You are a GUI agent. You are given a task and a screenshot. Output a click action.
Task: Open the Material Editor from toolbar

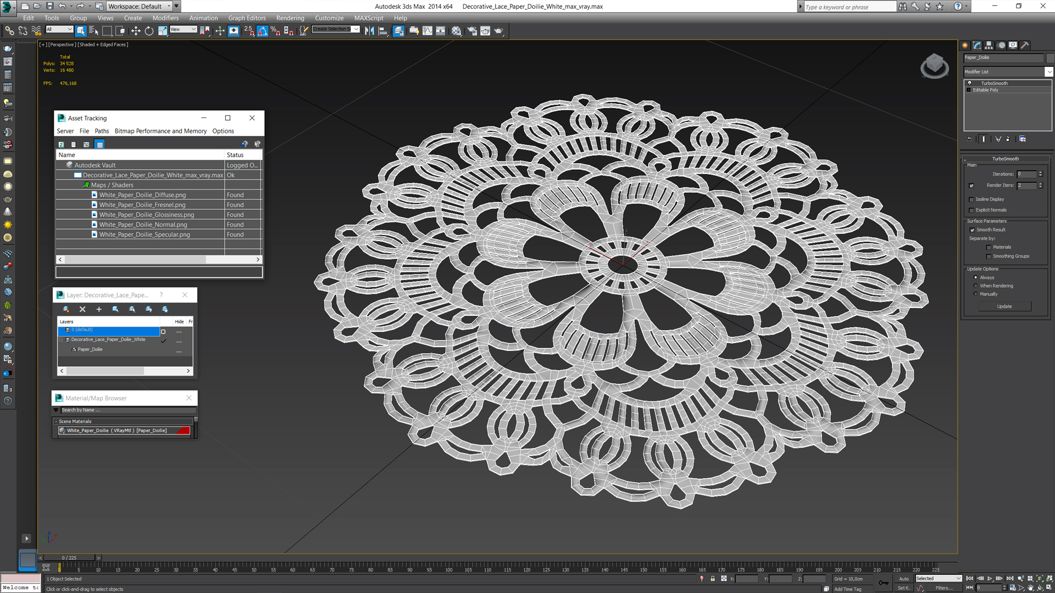point(457,31)
